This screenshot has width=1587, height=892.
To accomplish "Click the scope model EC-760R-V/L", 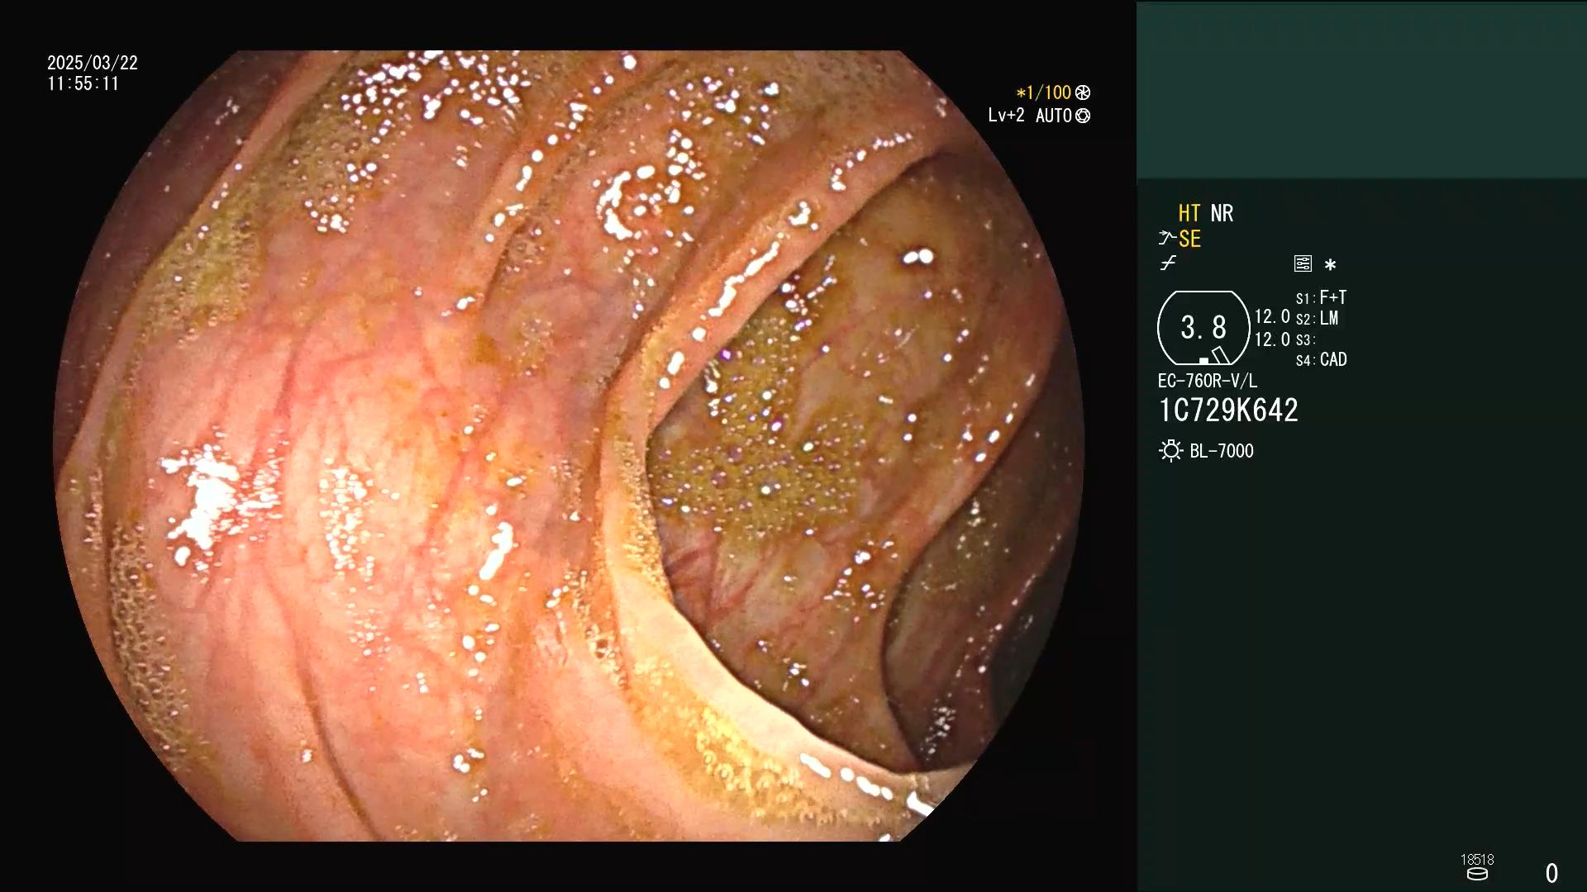I will pyautogui.click(x=1208, y=381).
